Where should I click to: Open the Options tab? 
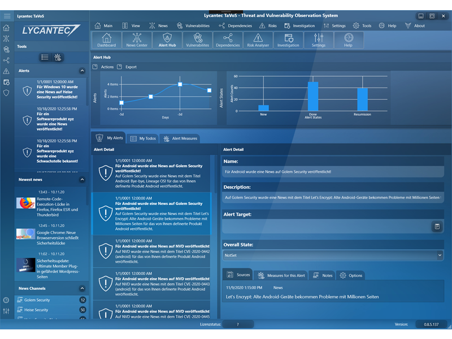click(351, 275)
